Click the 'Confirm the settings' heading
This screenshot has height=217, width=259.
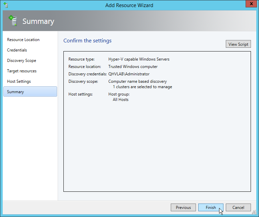pyautogui.click(x=88, y=41)
